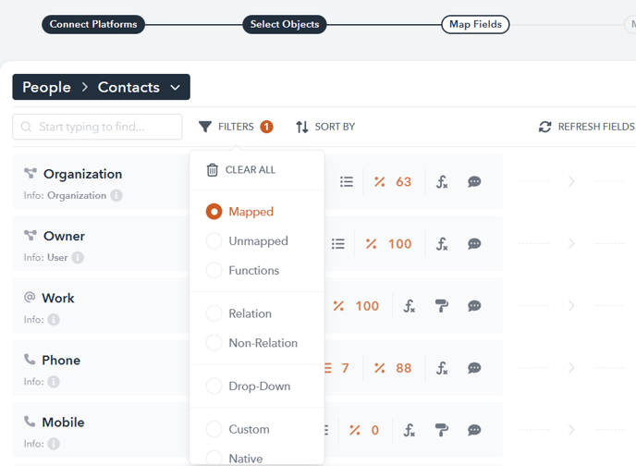Click the percent icon in Work row
This screenshot has width=636, height=466.
[x=338, y=306]
